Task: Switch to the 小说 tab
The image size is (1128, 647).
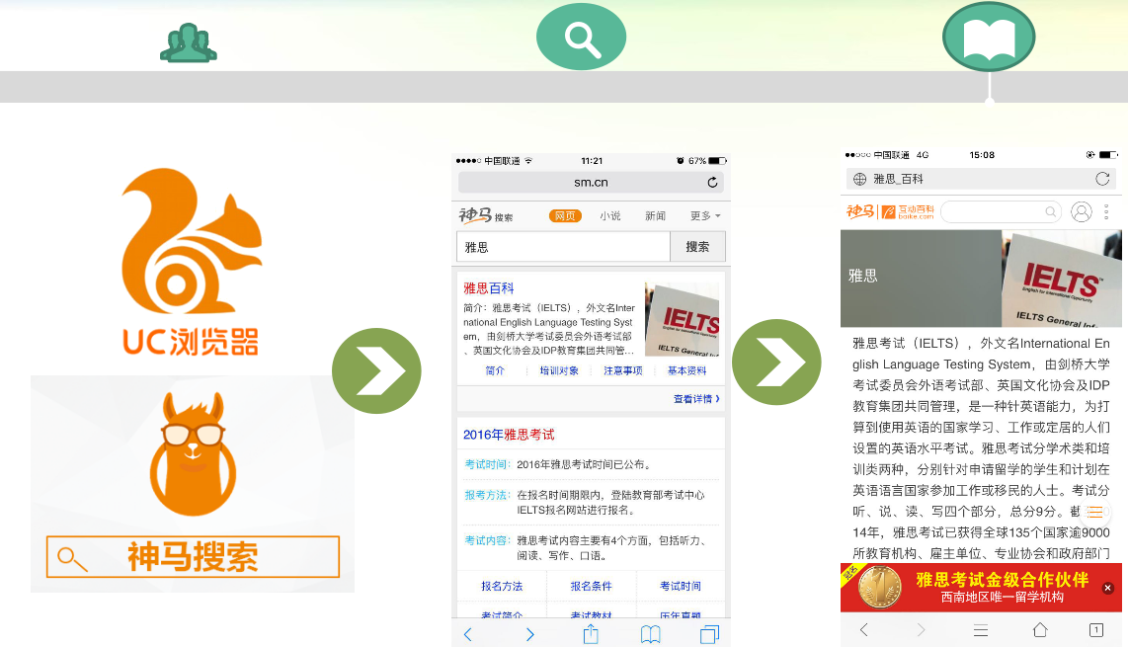Action: (x=611, y=215)
